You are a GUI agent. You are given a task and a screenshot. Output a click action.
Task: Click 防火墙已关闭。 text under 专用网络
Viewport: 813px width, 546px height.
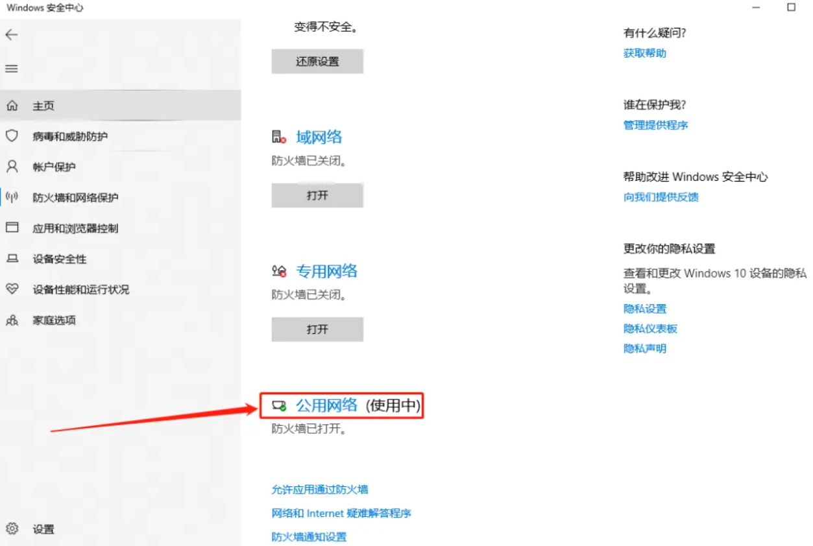pos(309,294)
